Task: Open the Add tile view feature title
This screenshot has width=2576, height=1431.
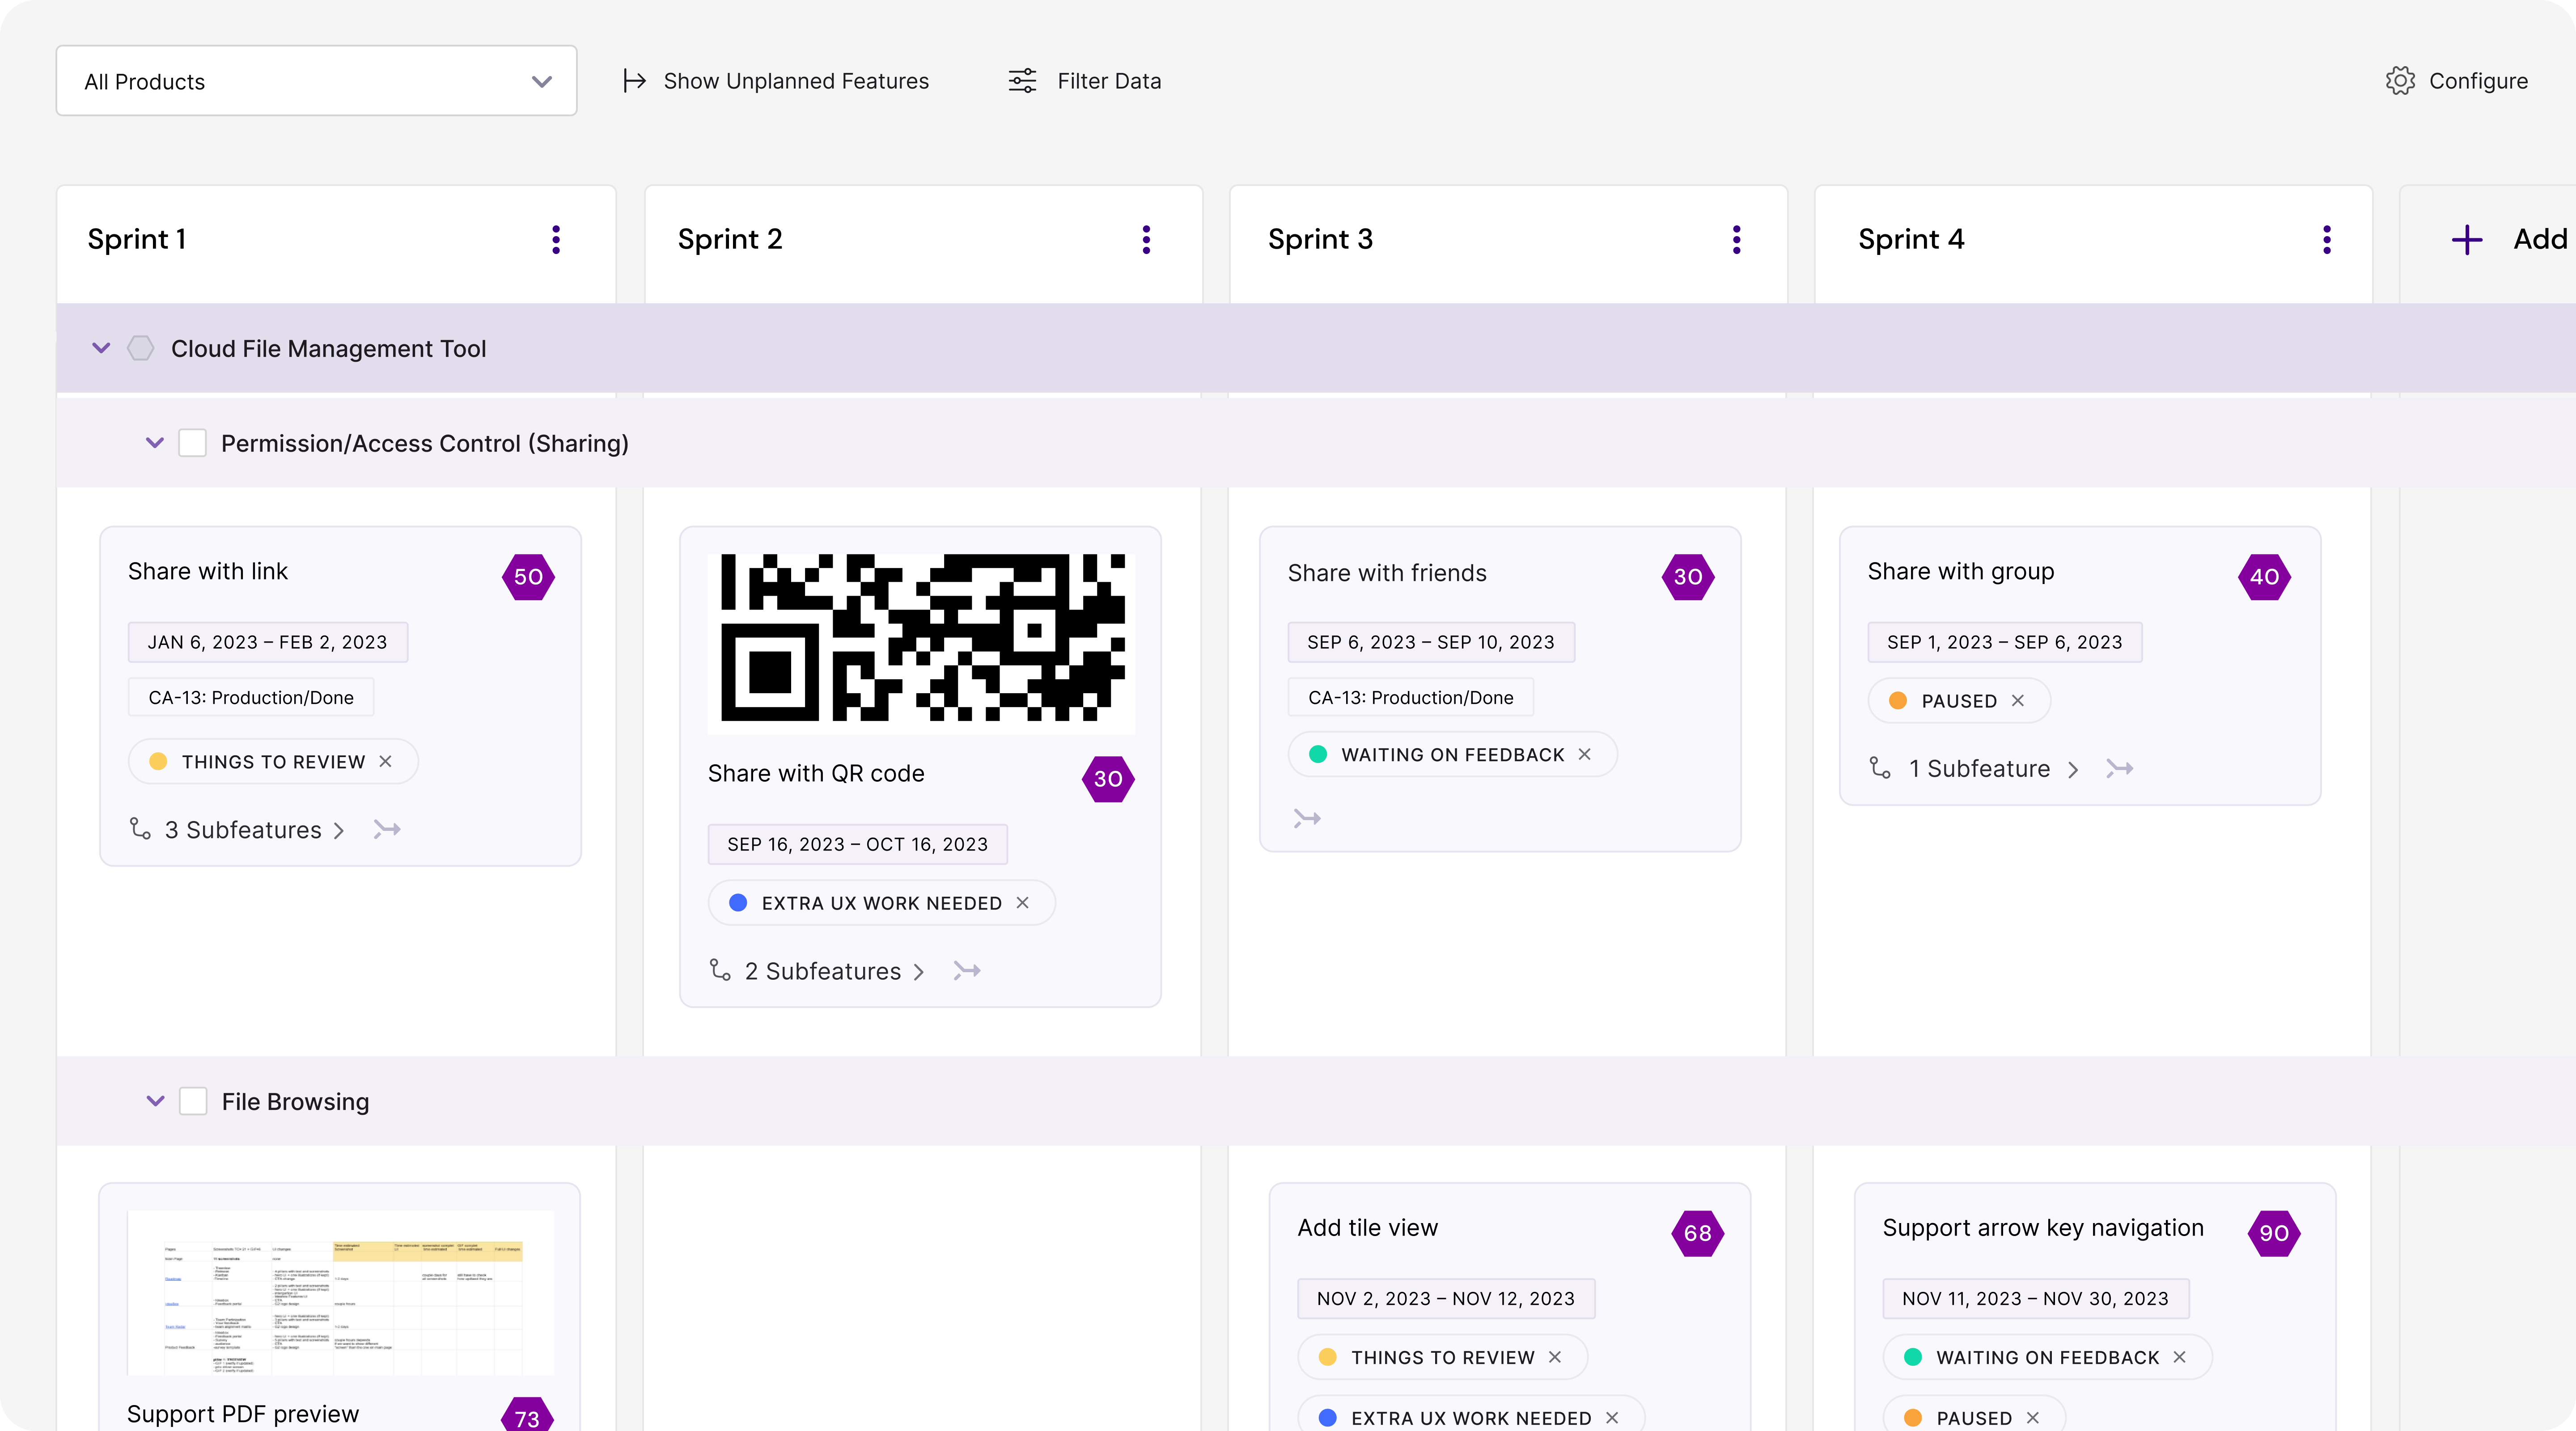Action: 1367,1228
